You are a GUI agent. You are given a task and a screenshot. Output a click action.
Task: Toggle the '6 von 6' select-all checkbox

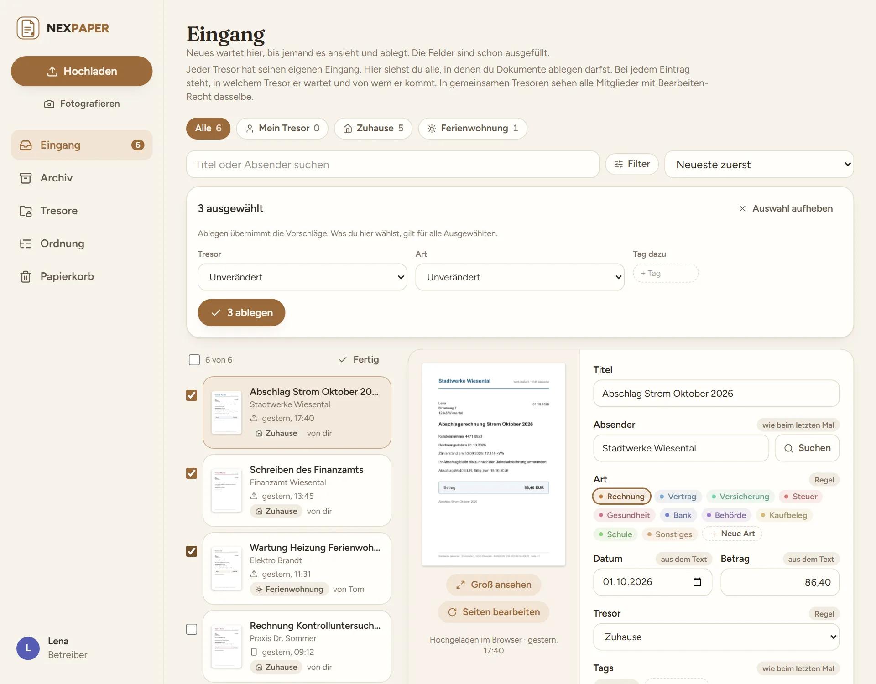pyautogui.click(x=194, y=360)
